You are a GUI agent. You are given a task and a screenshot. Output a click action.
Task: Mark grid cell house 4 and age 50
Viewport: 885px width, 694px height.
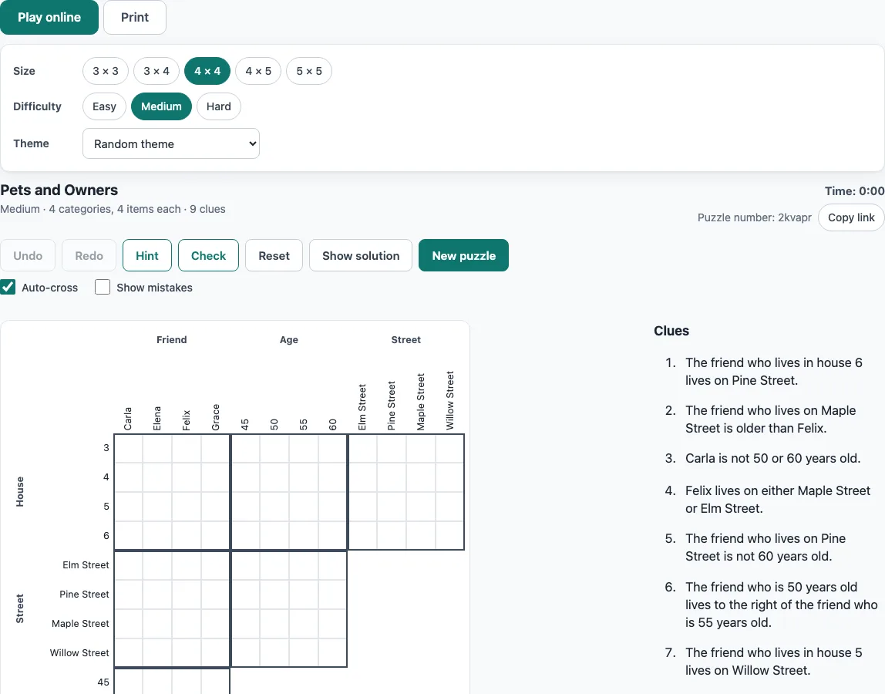(x=275, y=477)
